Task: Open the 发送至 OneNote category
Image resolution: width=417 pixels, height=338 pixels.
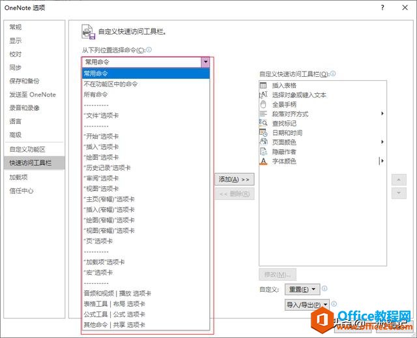Action: pyautogui.click(x=35, y=94)
